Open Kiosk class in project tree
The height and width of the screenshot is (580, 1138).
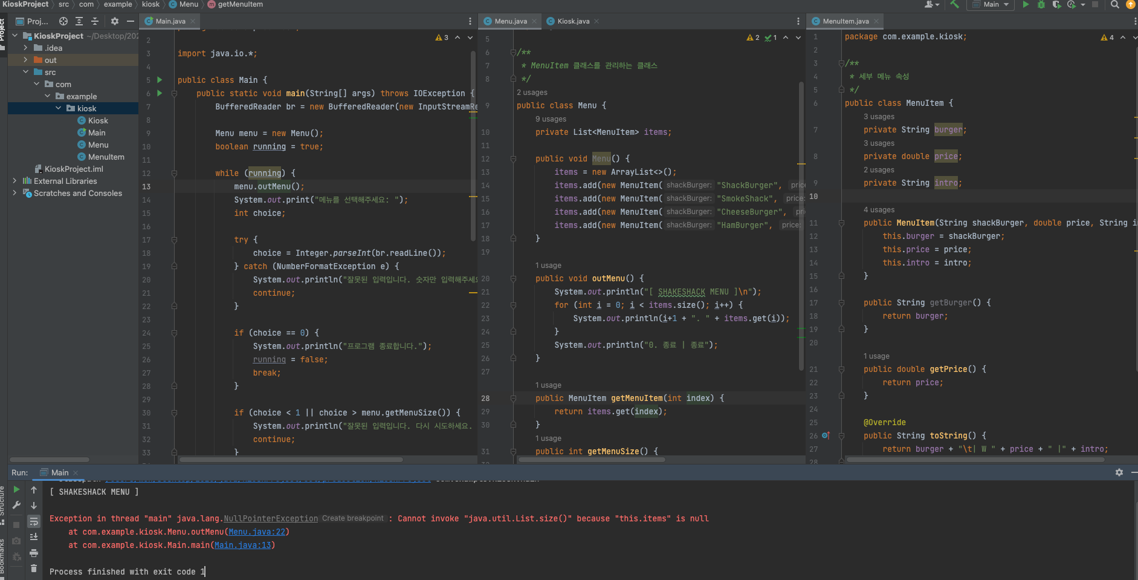pyautogui.click(x=98, y=120)
